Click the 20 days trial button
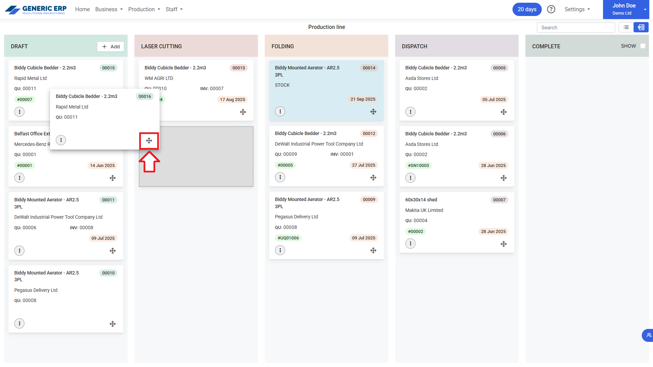653x367 pixels. 527,9
